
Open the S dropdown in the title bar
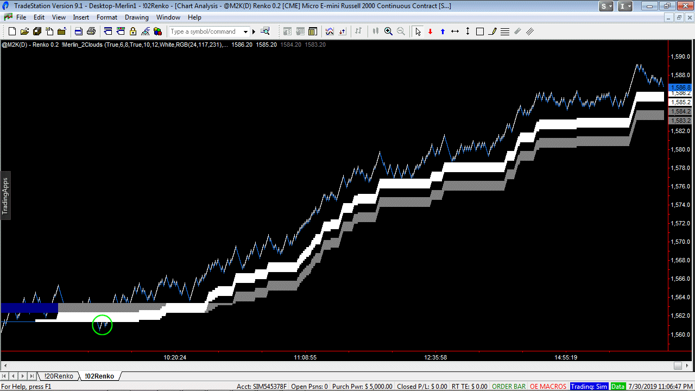click(606, 7)
